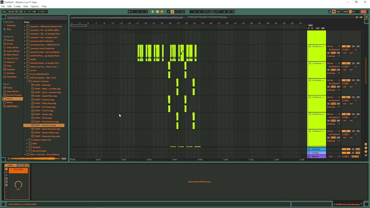Image resolution: width=370 pixels, height=208 pixels.
Task: Open the 9-Group output dropdown on track 10 Serum_x
Action: (x=334, y=56)
